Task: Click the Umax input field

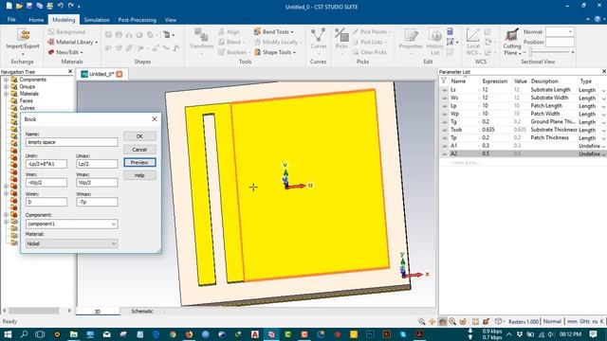Action: 97,164
